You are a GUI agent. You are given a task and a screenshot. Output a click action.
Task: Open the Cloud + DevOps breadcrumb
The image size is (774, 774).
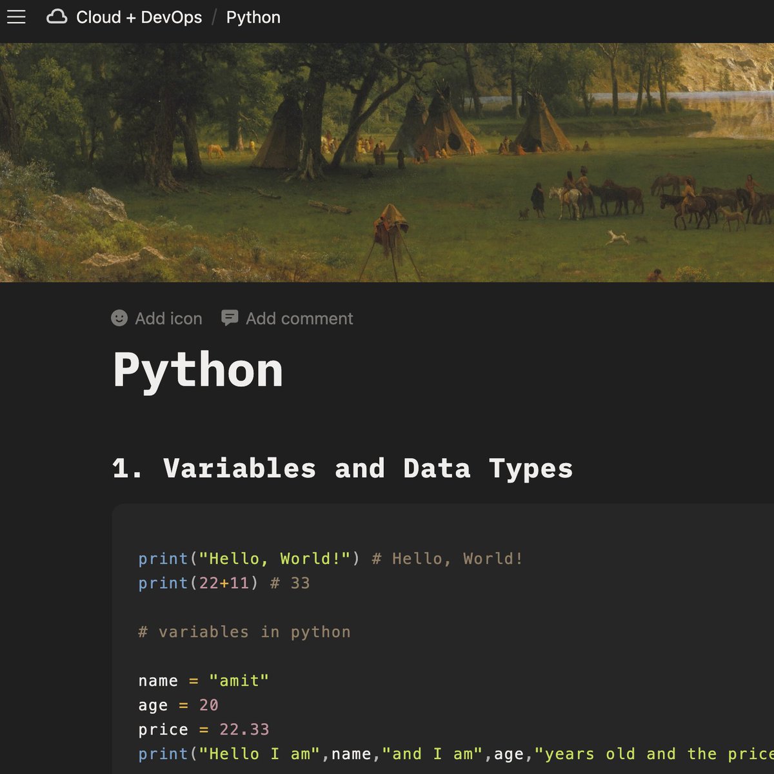click(x=139, y=17)
